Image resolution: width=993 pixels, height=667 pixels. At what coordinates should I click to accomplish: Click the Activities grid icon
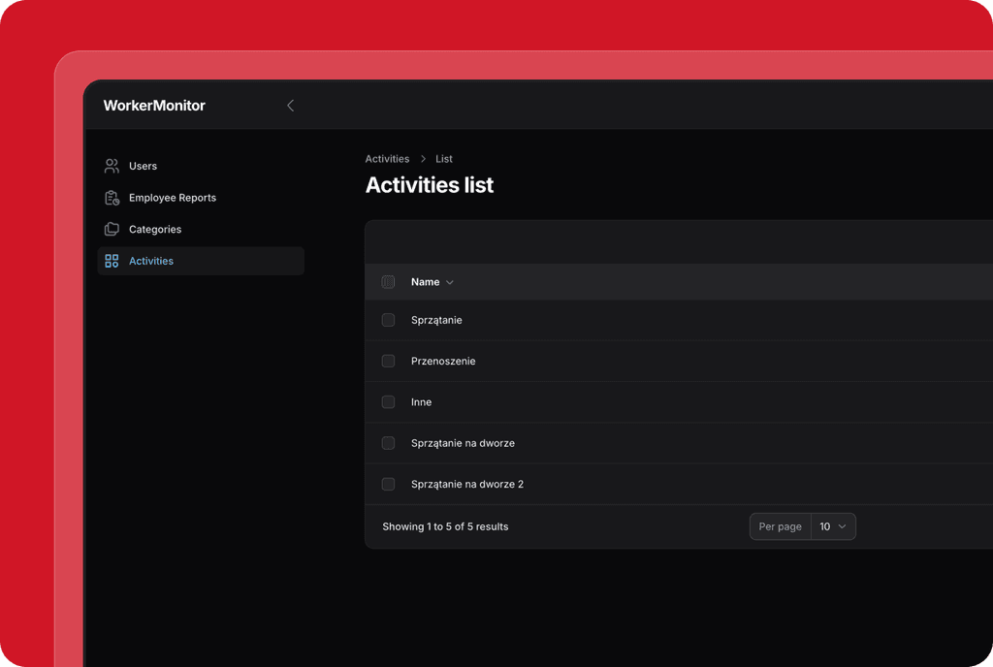tap(112, 261)
